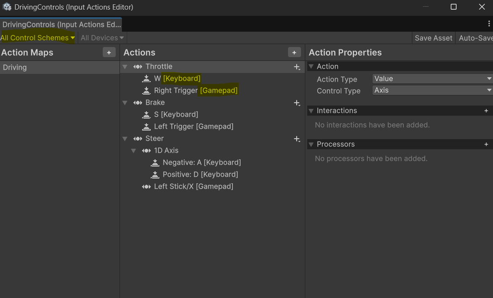The height and width of the screenshot is (298, 493).
Task: Add binding to Throttle action
Action: tap(297, 67)
